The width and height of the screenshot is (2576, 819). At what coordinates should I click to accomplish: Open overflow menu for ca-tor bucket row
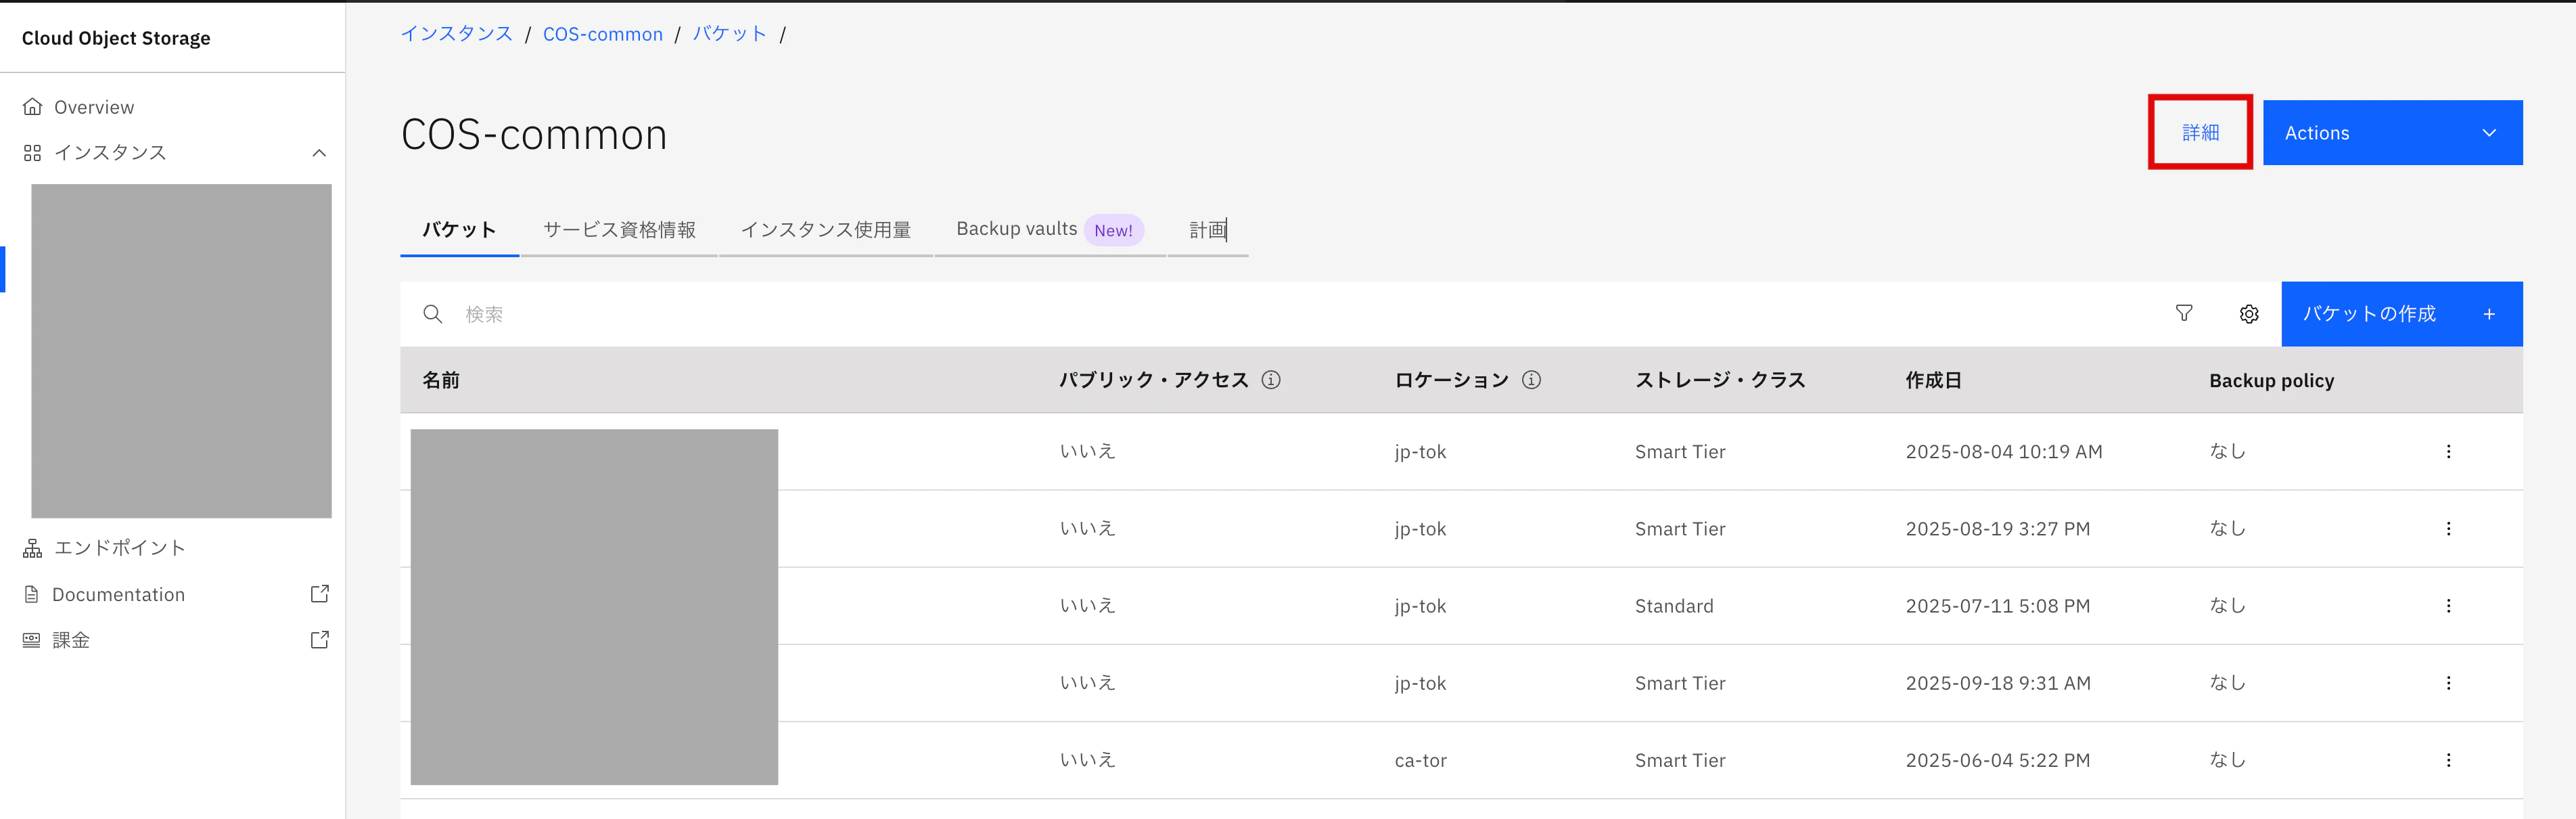(x=2449, y=760)
